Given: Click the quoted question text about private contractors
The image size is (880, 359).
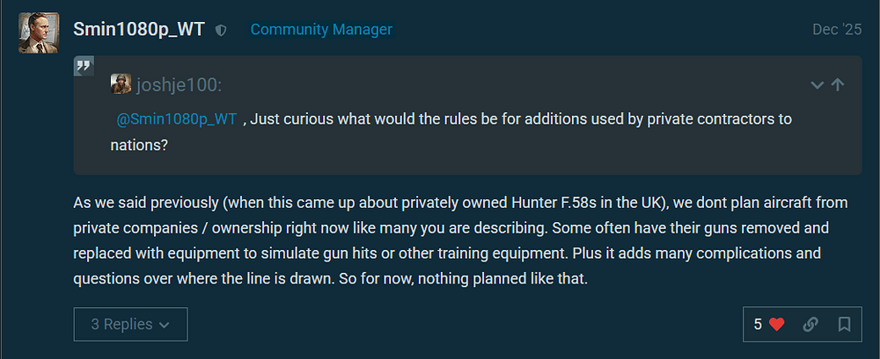Looking at the screenshot, I should tap(519, 119).
